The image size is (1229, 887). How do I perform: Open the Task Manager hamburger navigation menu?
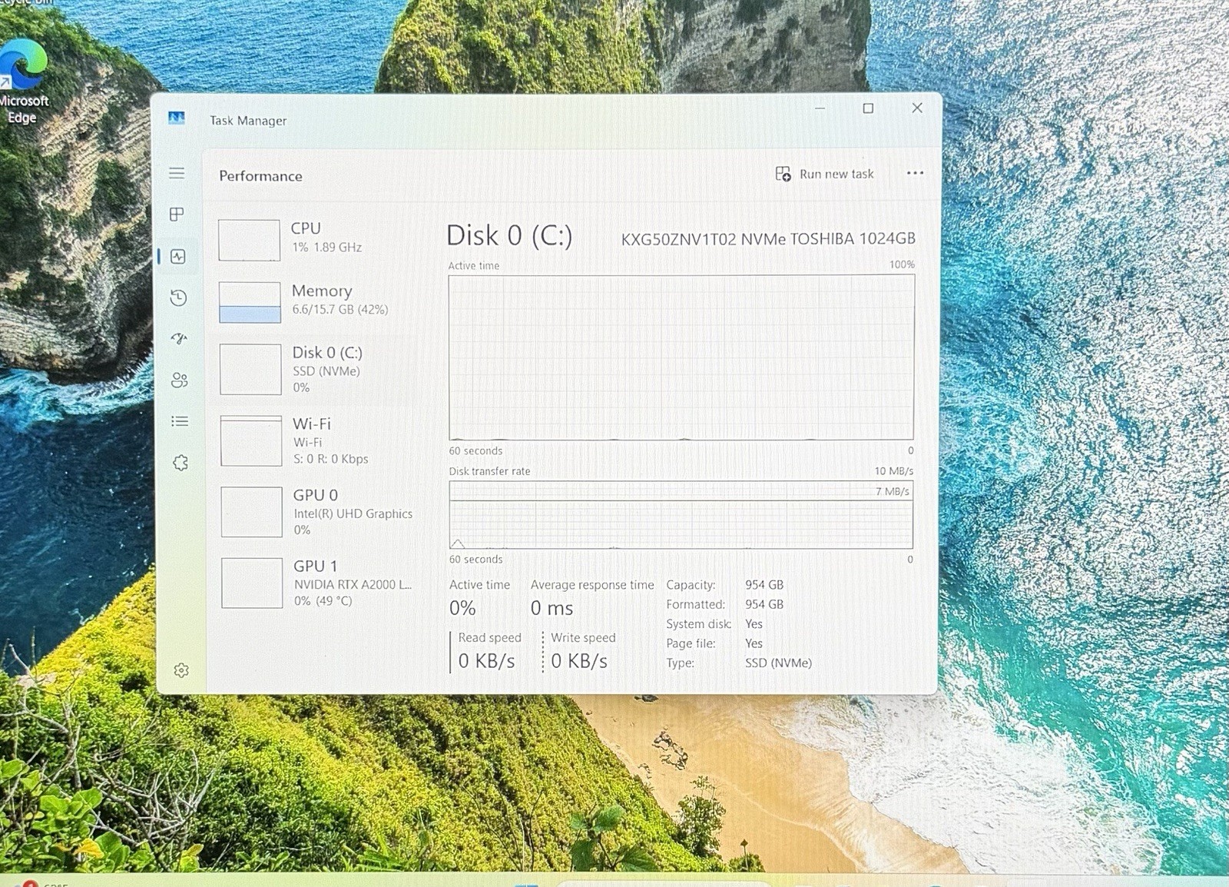click(177, 173)
